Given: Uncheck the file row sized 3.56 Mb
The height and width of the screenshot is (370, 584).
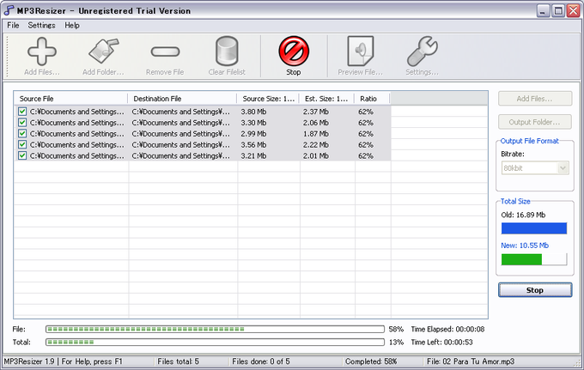Looking at the screenshot, I should click(22, 144).
